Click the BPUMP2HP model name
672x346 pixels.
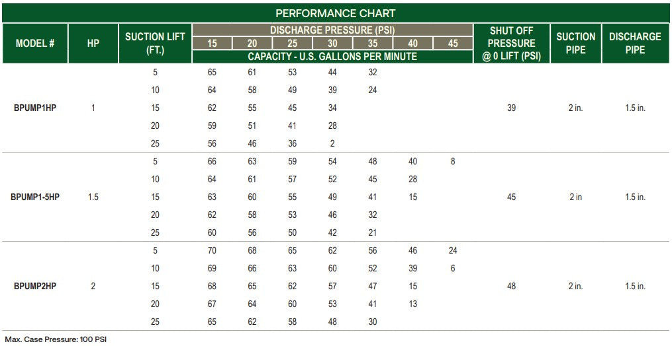[35, 286]
